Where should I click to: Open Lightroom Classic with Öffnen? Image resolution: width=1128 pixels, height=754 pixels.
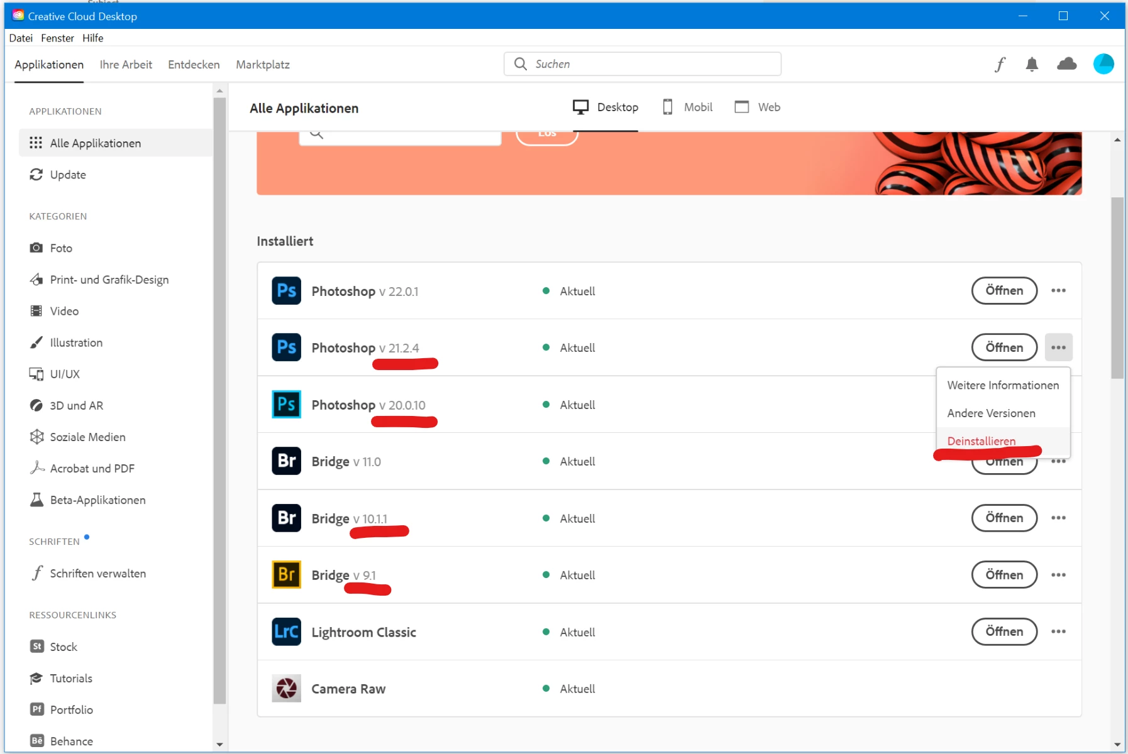[1004, 631]
